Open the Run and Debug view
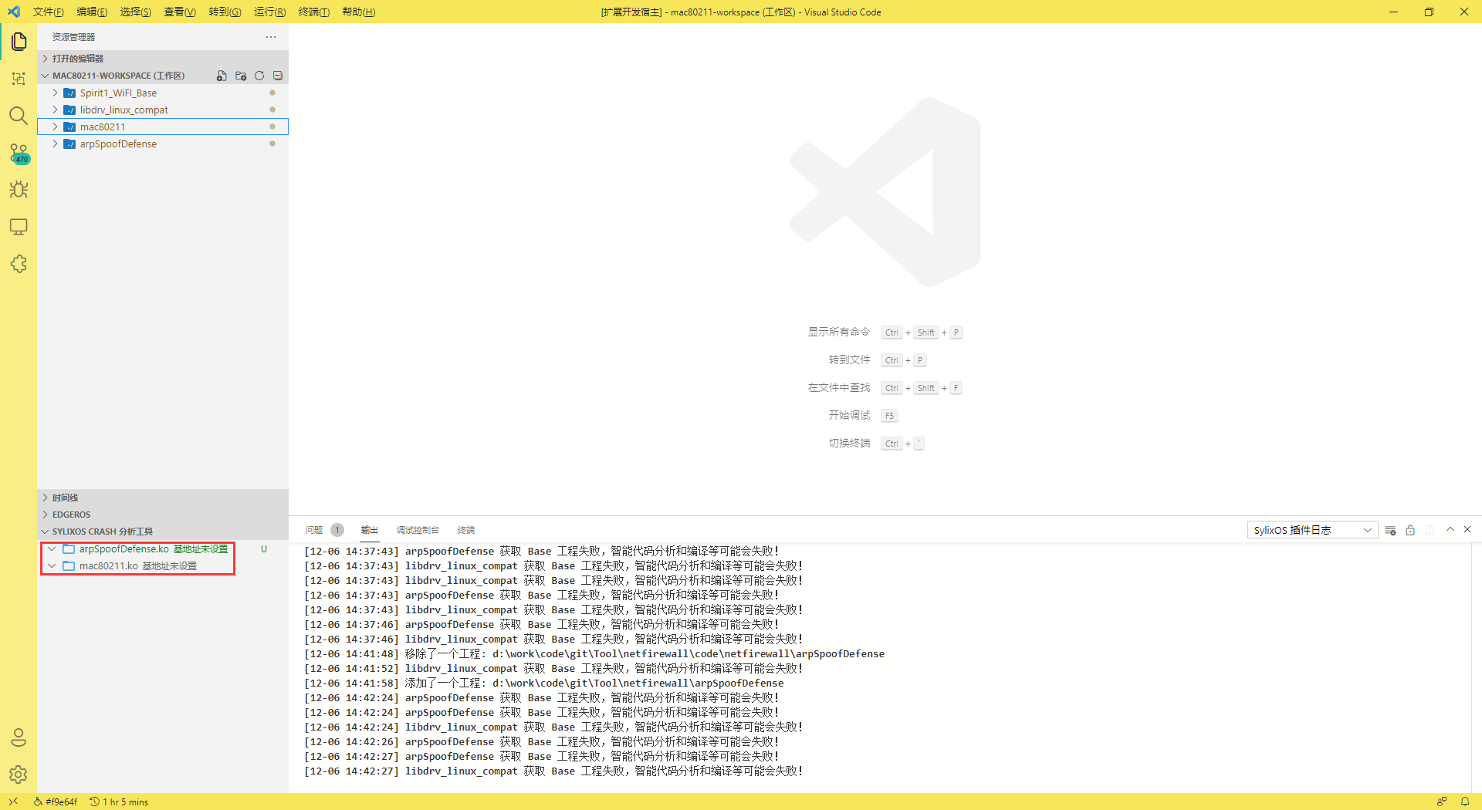This screenshot has height=810, width=1482. click(19, 190)
